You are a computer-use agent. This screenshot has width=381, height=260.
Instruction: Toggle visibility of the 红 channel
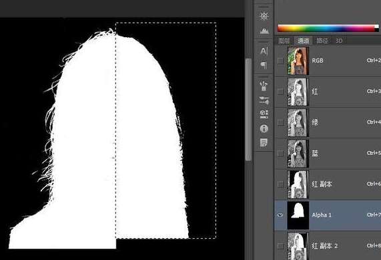[x=280, y=92]
